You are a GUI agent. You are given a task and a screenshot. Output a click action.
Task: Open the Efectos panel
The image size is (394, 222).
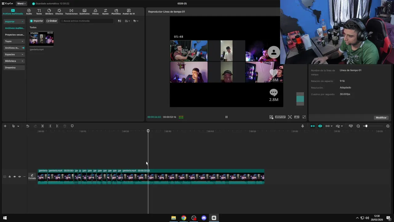pyautogui.click(x=59, y=12)
